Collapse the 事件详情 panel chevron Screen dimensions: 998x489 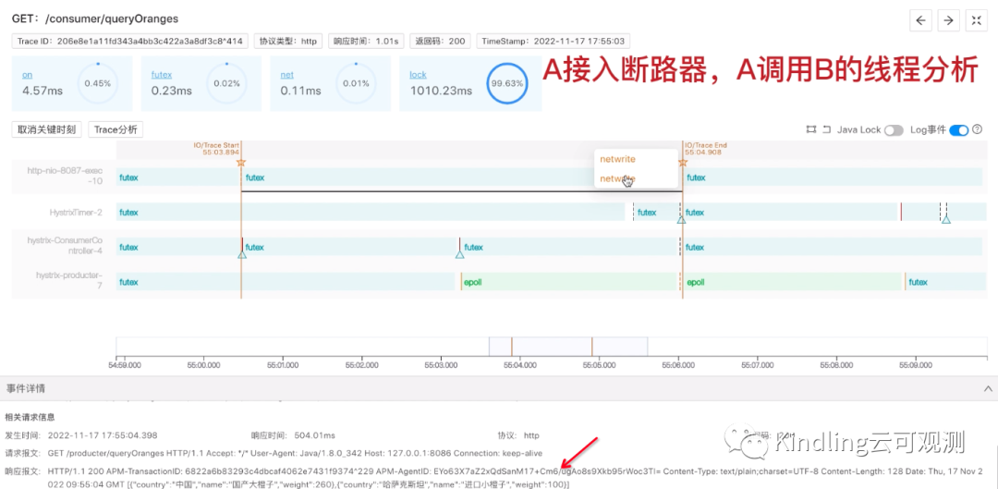[988, 387]
